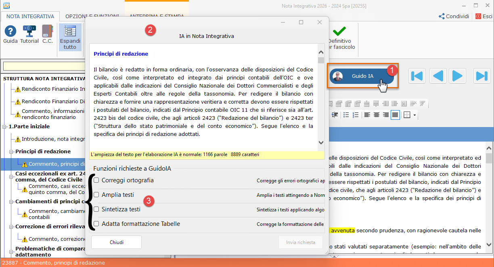Switch to NOTA INTEGRATIVA tab
The width and height of the screenshot is (494, 267).
point(30,17)
